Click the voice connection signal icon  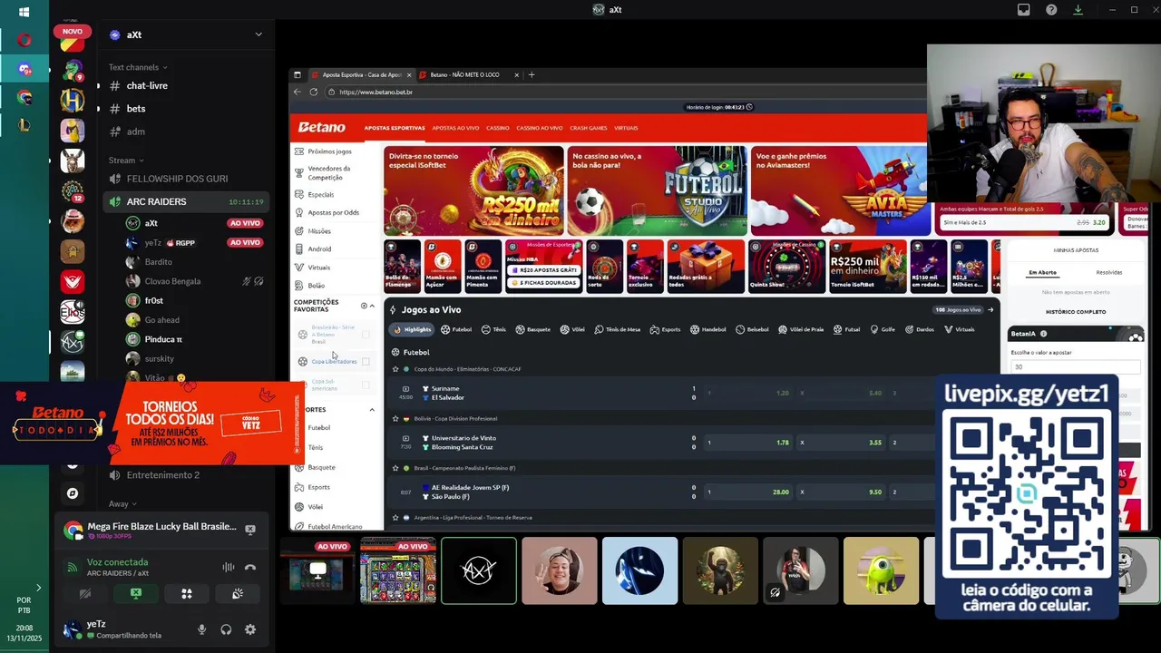73,567
